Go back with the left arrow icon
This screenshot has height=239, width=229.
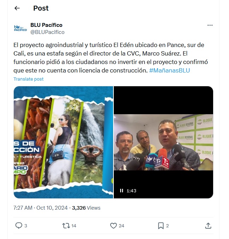click(x=17, y=8)
